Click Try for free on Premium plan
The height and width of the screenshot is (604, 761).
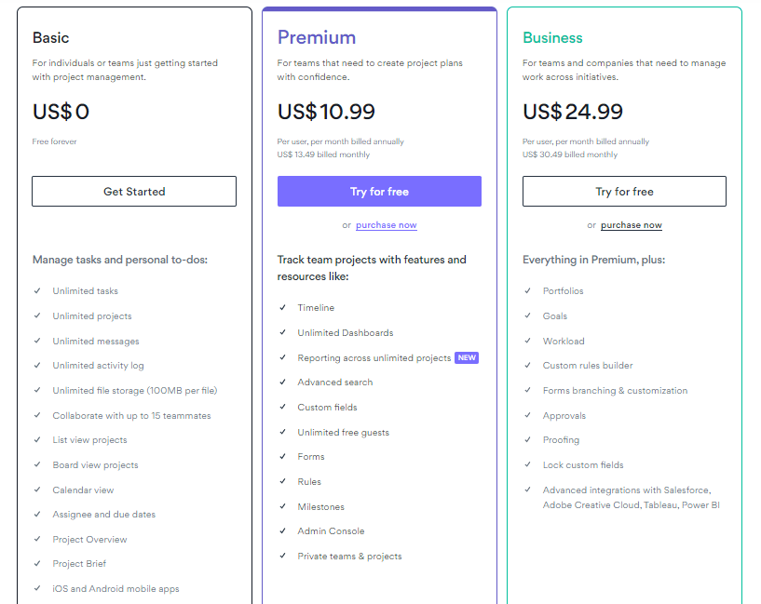pos(379,192)
